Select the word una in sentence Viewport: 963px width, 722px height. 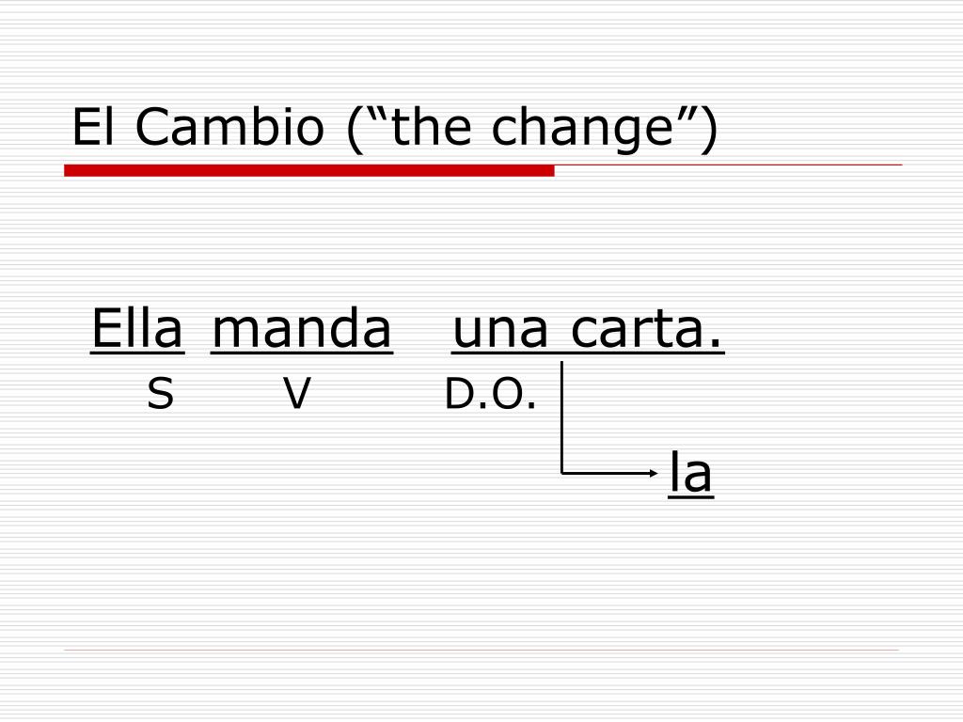(x=500, y=332)
